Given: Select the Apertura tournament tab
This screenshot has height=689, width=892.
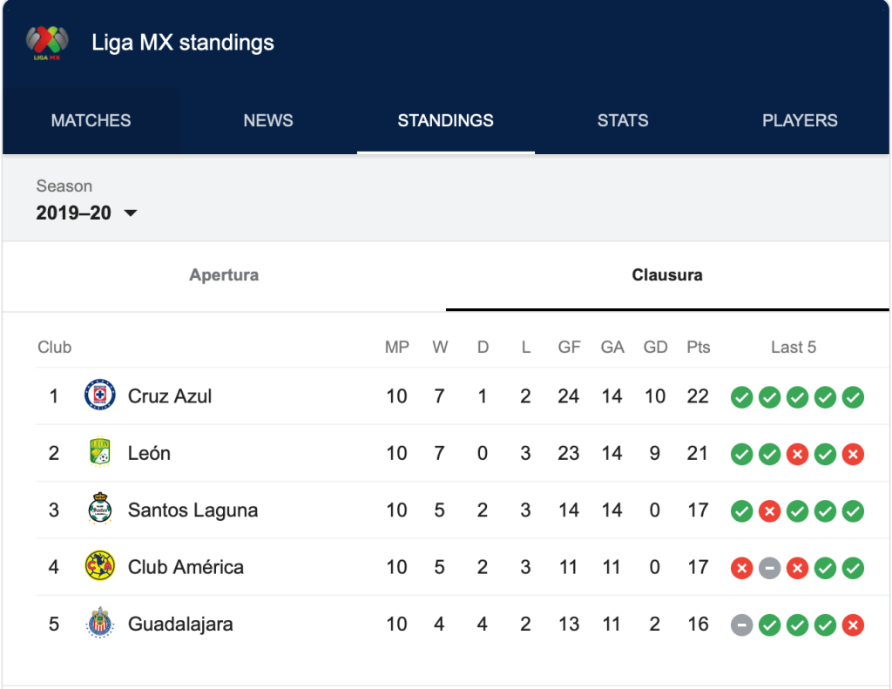Looking at the screenshot, I should (224, 275).
